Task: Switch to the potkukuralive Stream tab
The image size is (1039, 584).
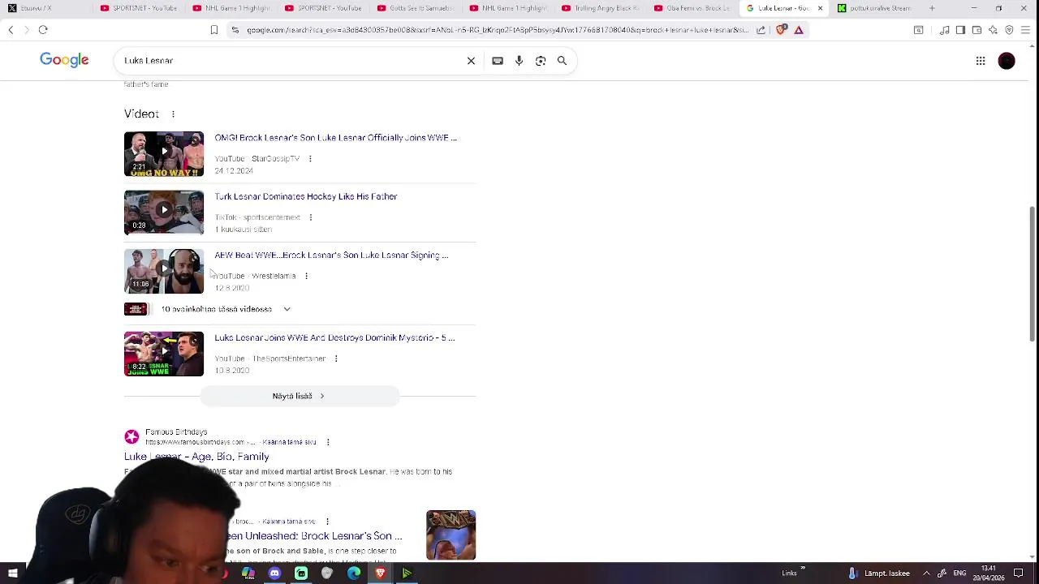Action: (875, 8)
